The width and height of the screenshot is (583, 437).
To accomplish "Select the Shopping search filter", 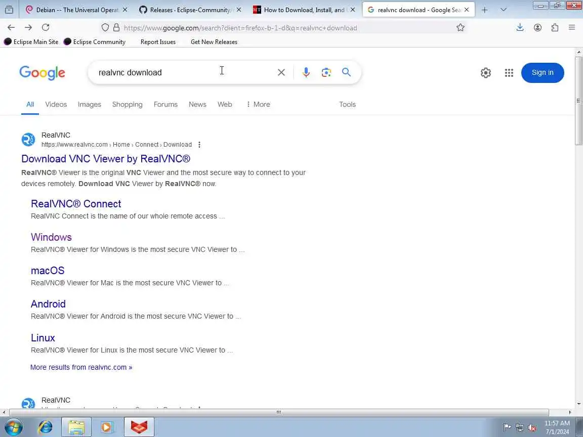I will pyautogui.click(x=127, y=104).
